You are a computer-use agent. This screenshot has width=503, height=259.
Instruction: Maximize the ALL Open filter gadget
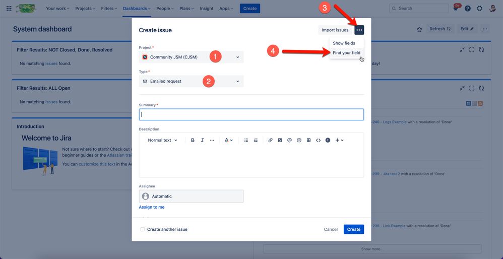(x=472, y=88)
